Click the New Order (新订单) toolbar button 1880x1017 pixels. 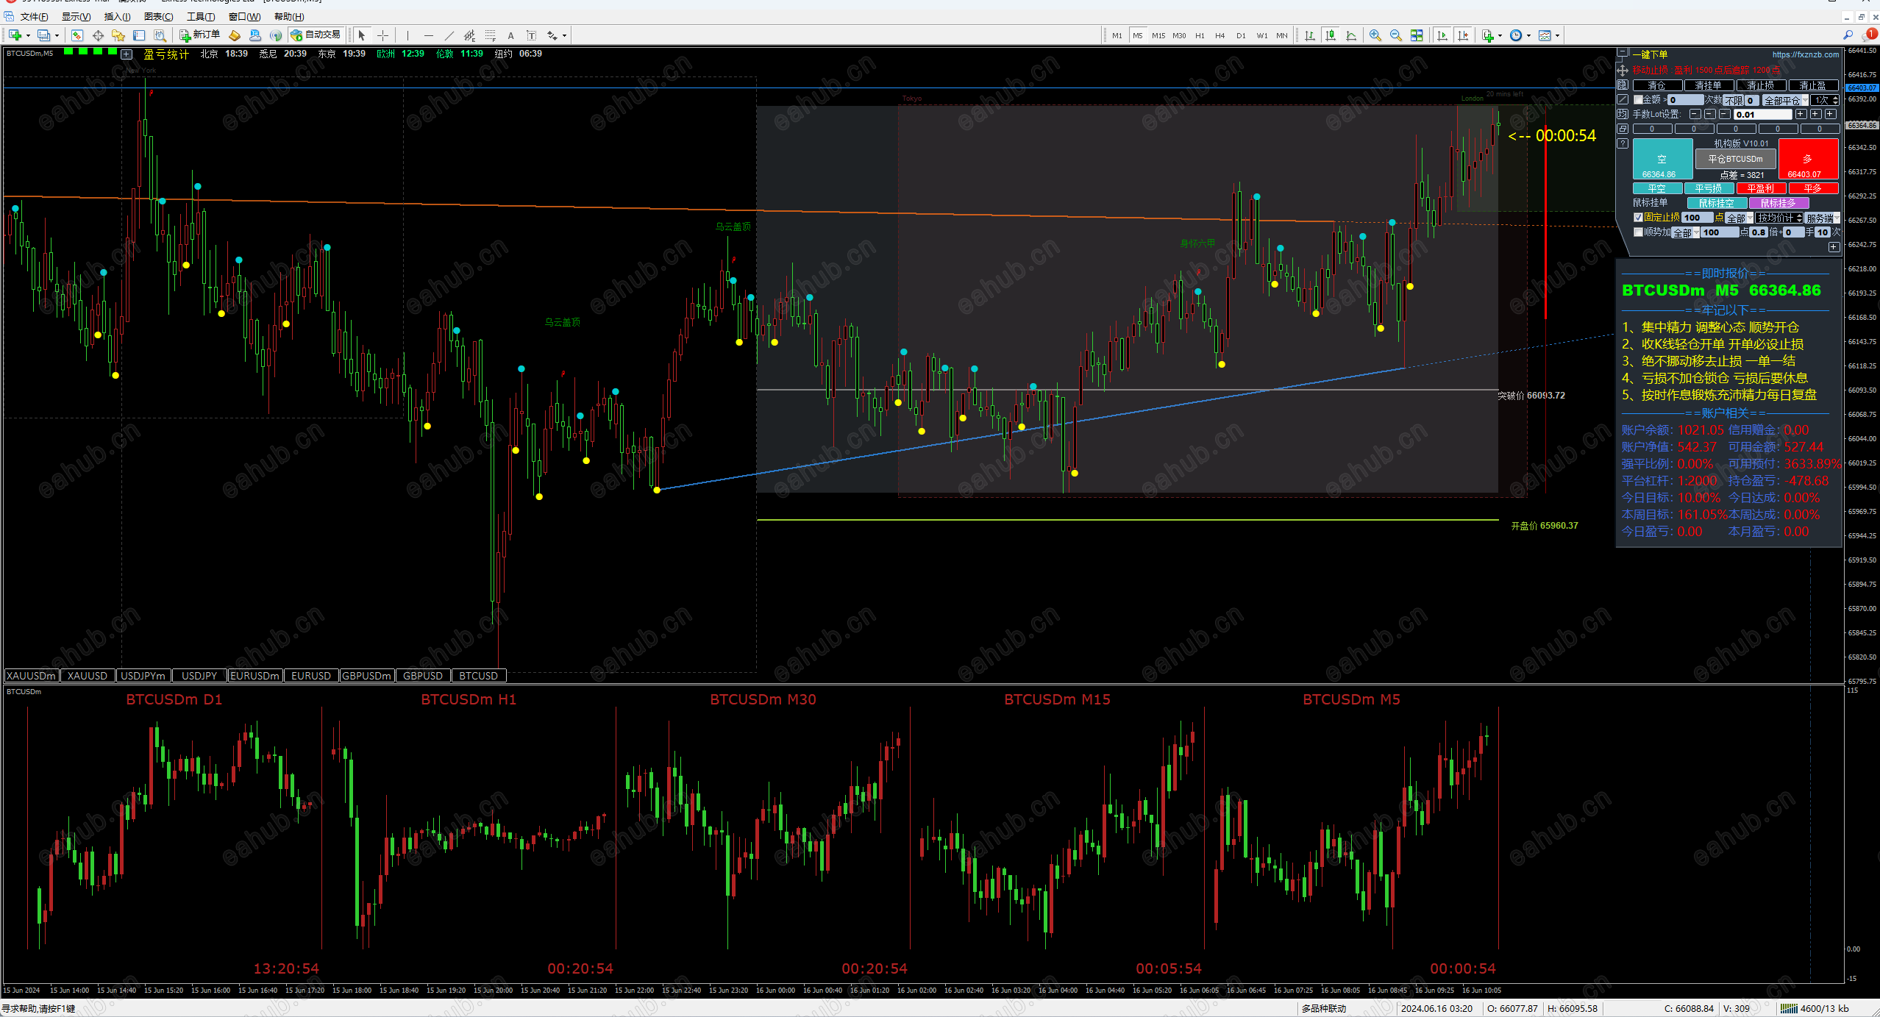tap(200, 35)
